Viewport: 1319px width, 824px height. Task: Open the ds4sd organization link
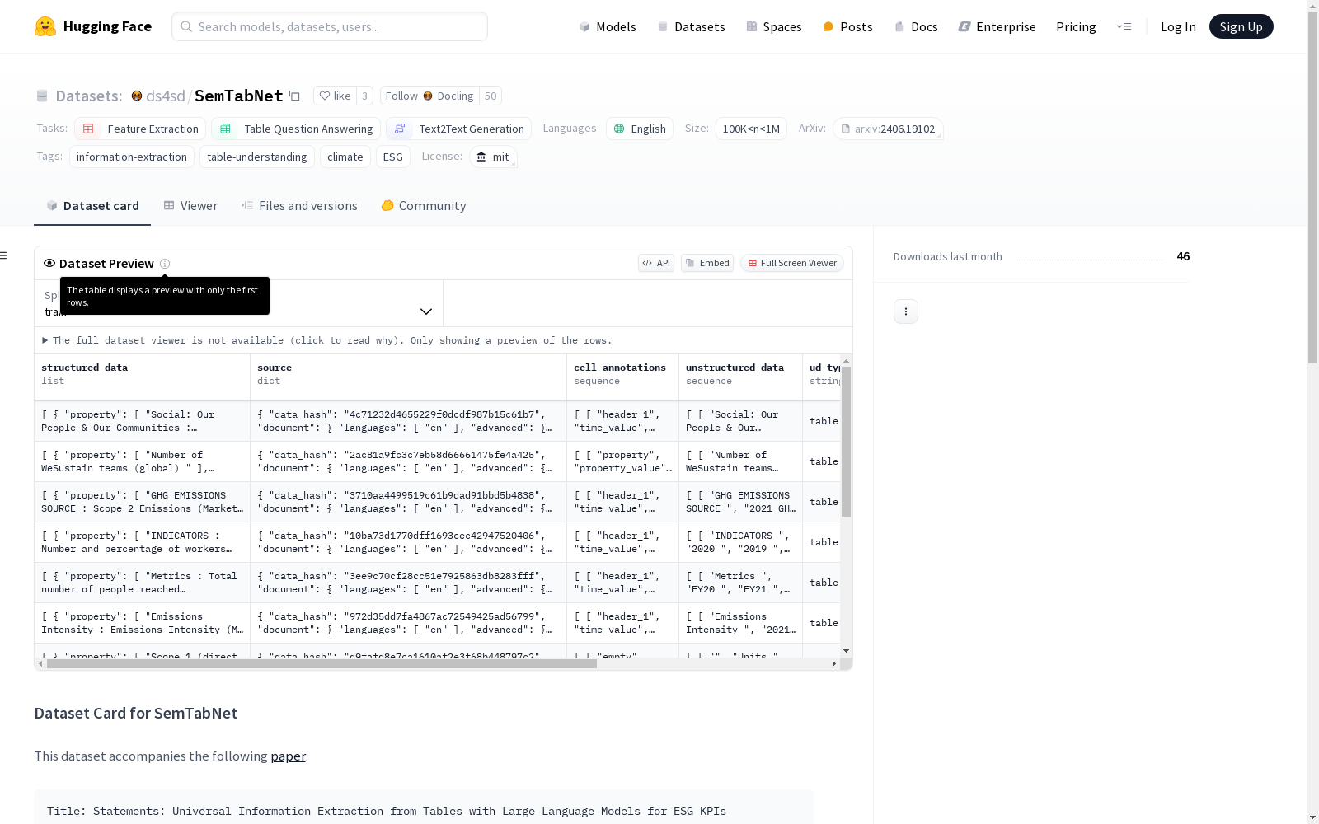click(x=166, y=96)
